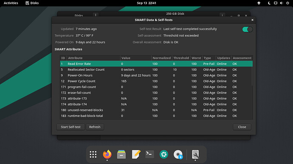The height and width of the screenshot is (164, 293).
Task: Click the Normalized column header
Action: click(162, 58)
